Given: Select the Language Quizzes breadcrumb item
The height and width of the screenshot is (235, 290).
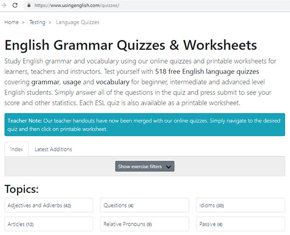Looking at the screenshot, I should click(x=77, y=22).
